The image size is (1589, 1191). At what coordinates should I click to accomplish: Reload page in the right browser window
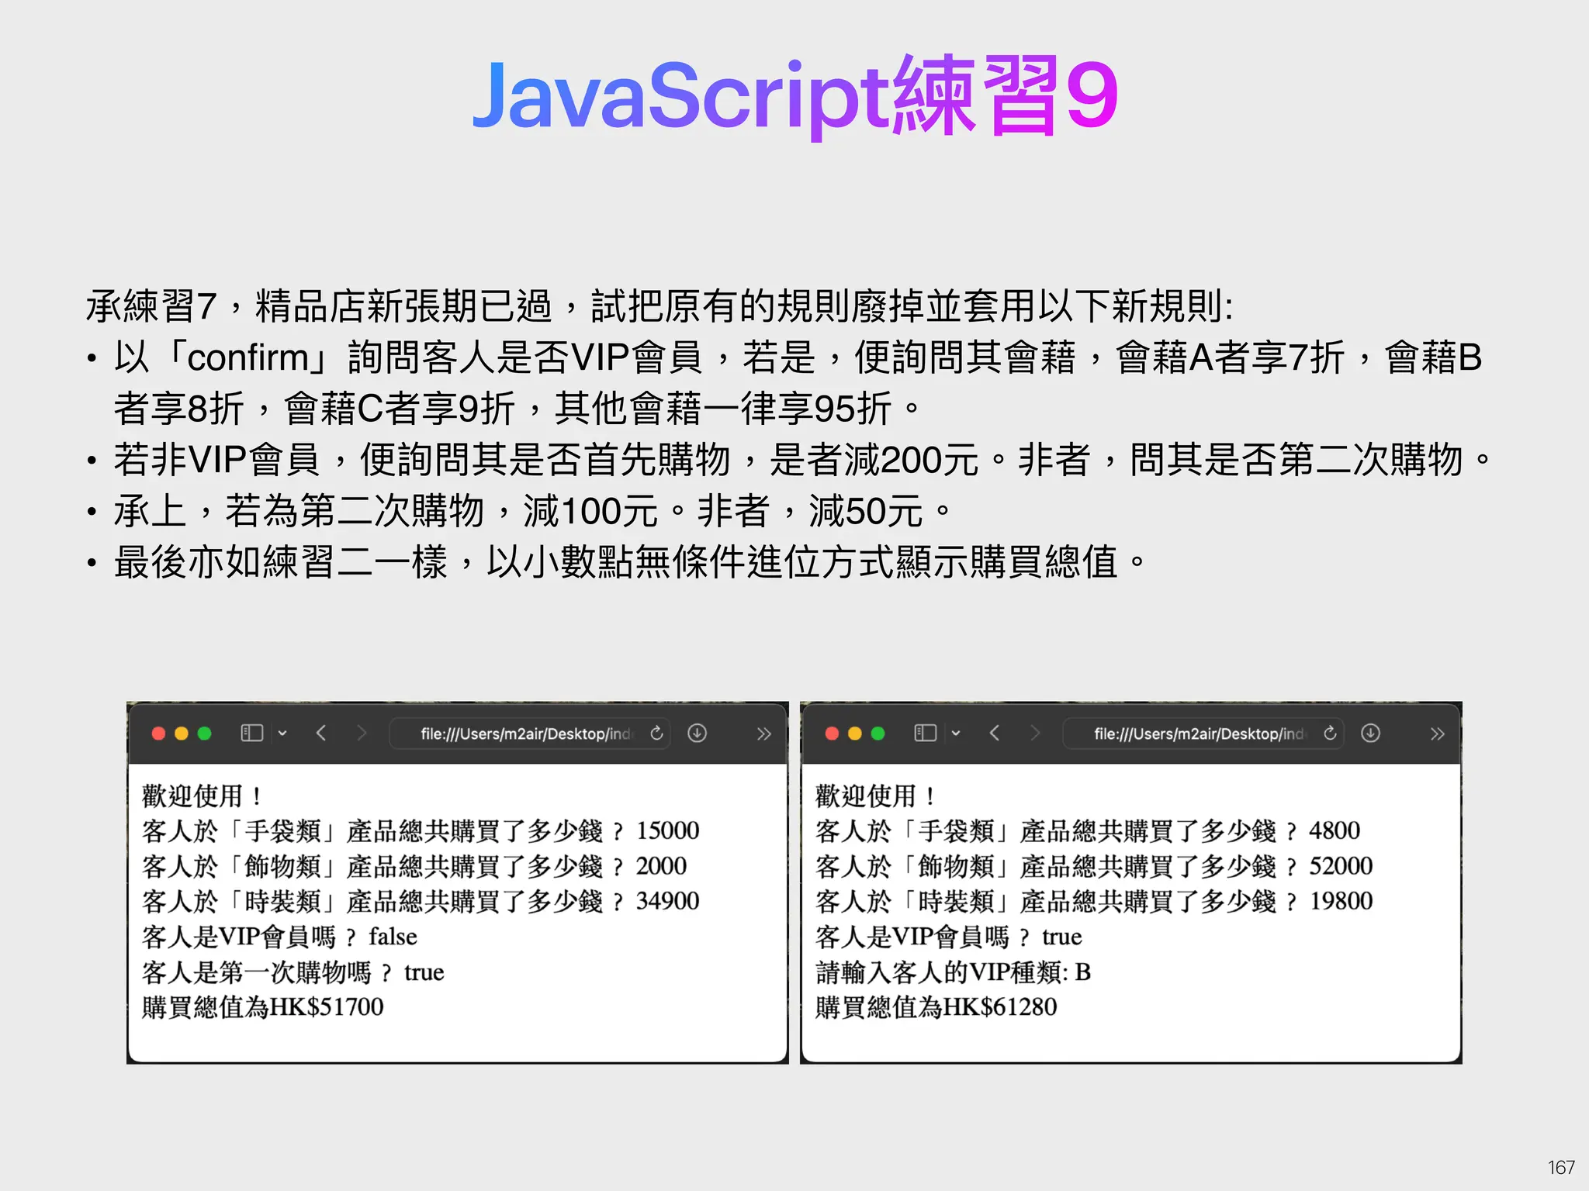click(1330, 733)
